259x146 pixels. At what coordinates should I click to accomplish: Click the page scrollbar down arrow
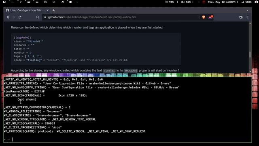pyautogui.click(x=250, y=71)
